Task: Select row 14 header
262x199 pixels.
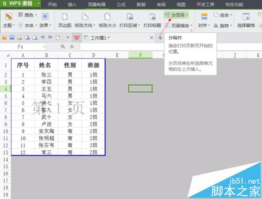Action: coord(6,159)
